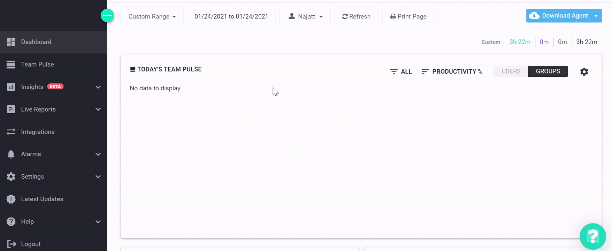Click the BETA badge next to Insights
Viewport: 612px width, 251px height.
(x=55, y=86)
